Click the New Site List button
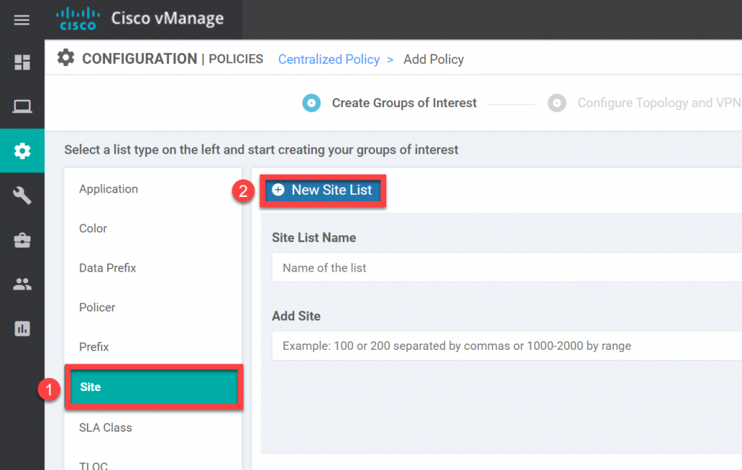 [x=322, y=190]
